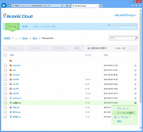
Task: Click the page vertical scrollbar
Action: tap(141, 58)
